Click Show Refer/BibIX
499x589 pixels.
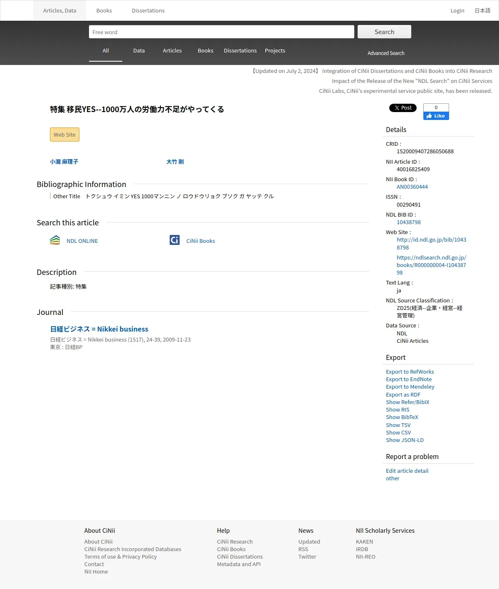pos(408,402)
